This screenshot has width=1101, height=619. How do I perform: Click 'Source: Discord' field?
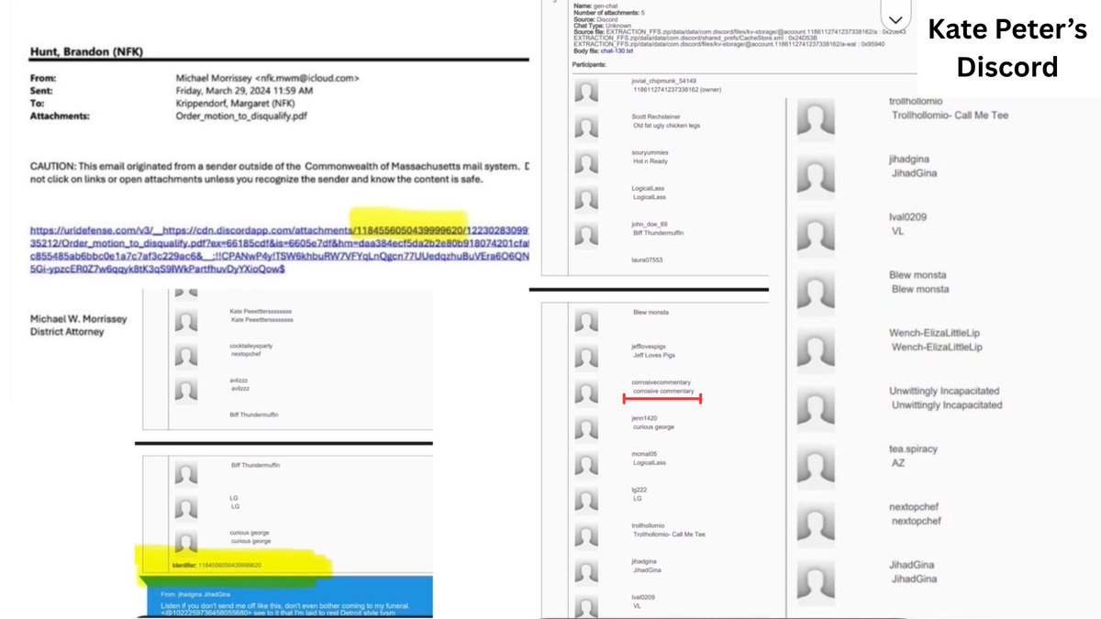coord(596,20)
